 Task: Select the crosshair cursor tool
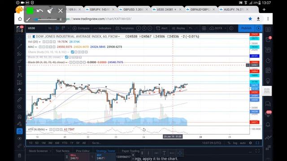[x=19, y=39]
